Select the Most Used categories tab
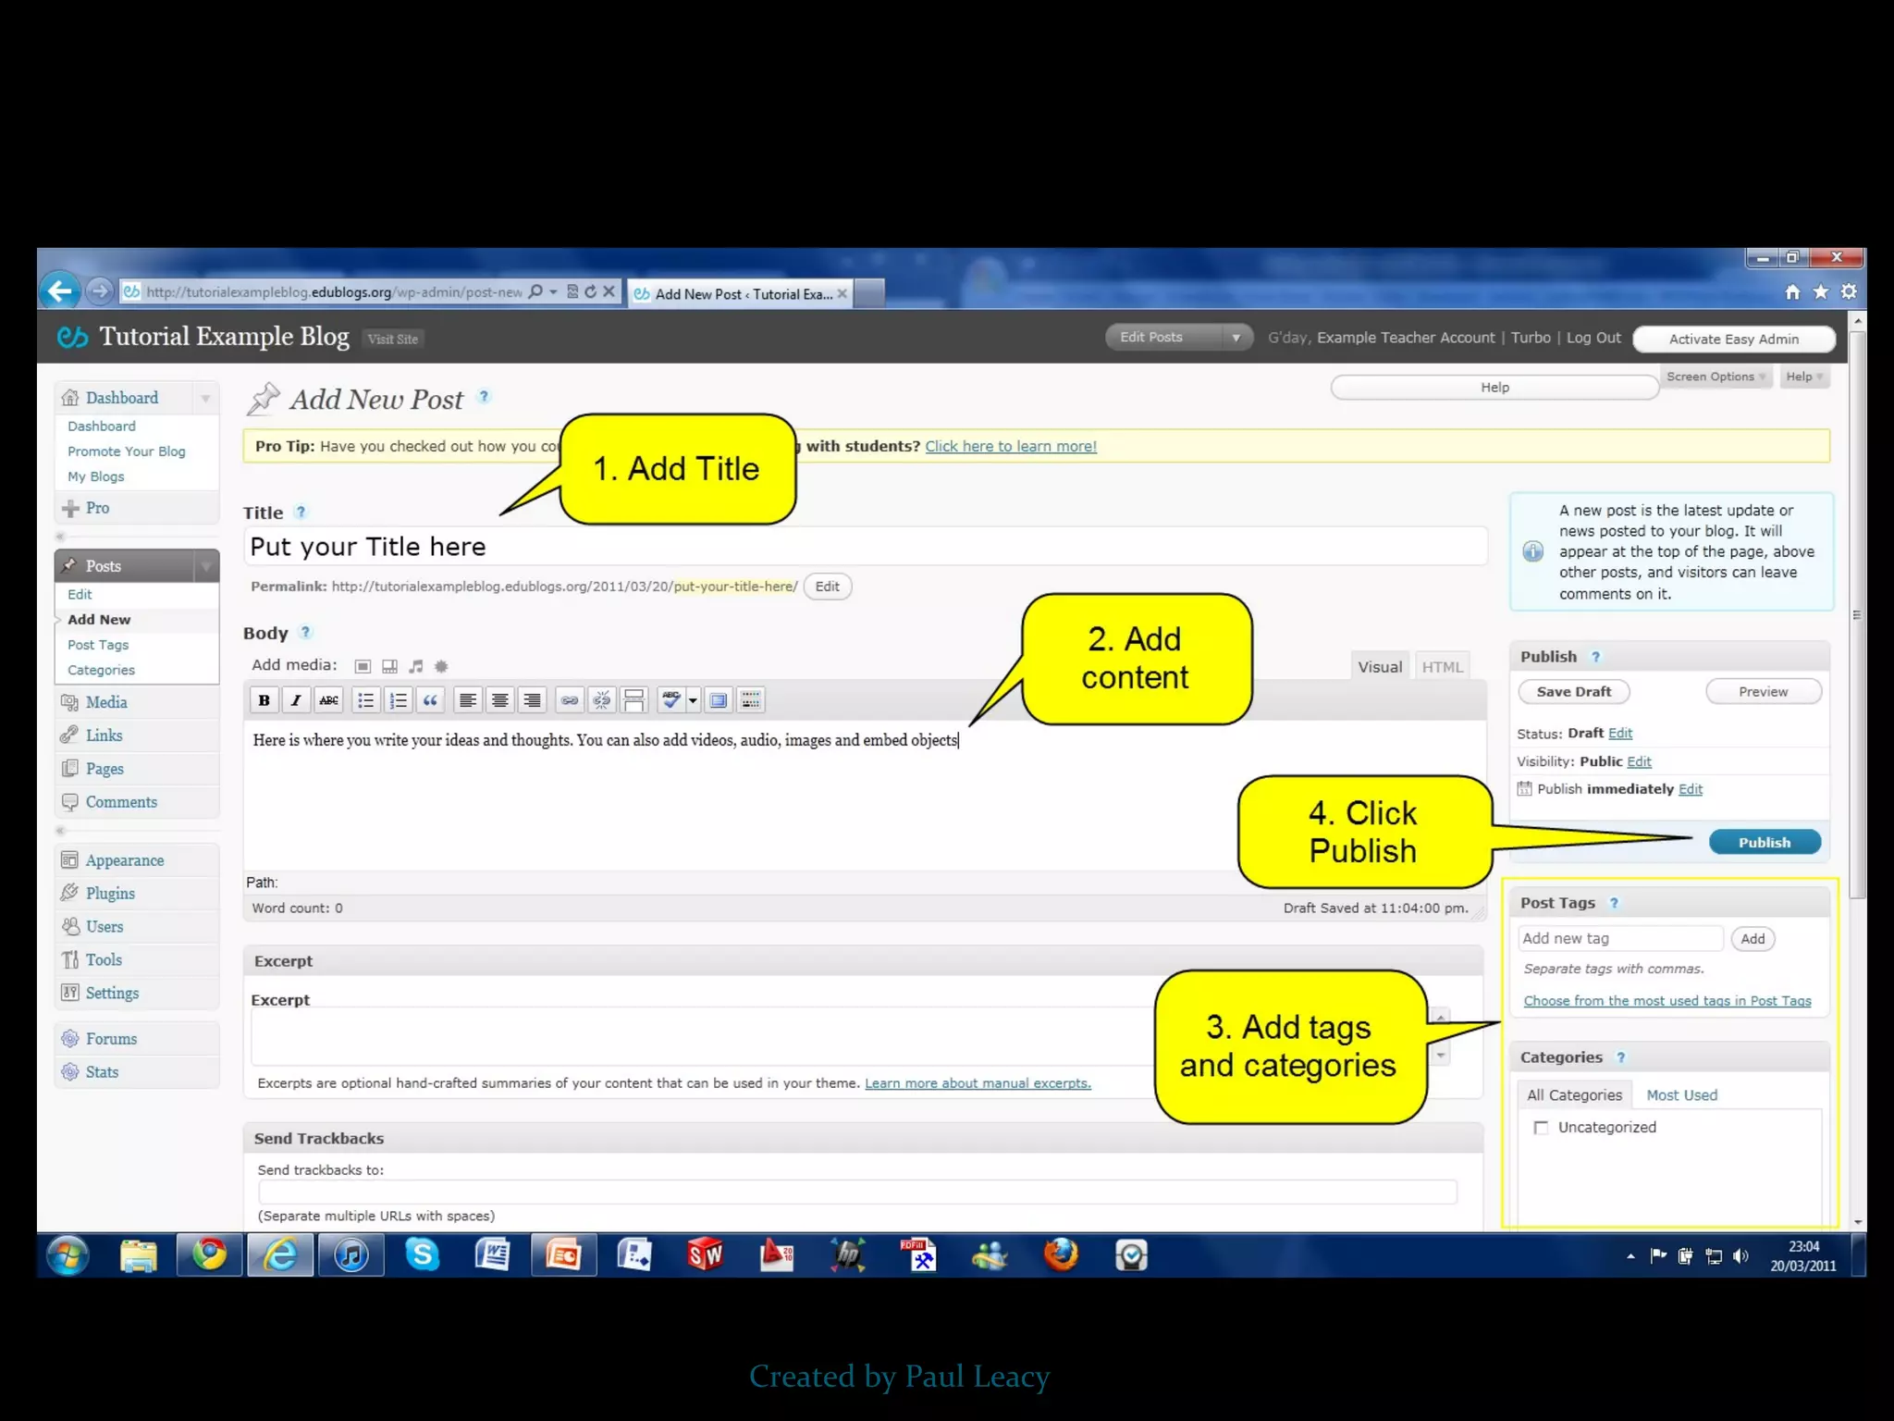 1681,1094
